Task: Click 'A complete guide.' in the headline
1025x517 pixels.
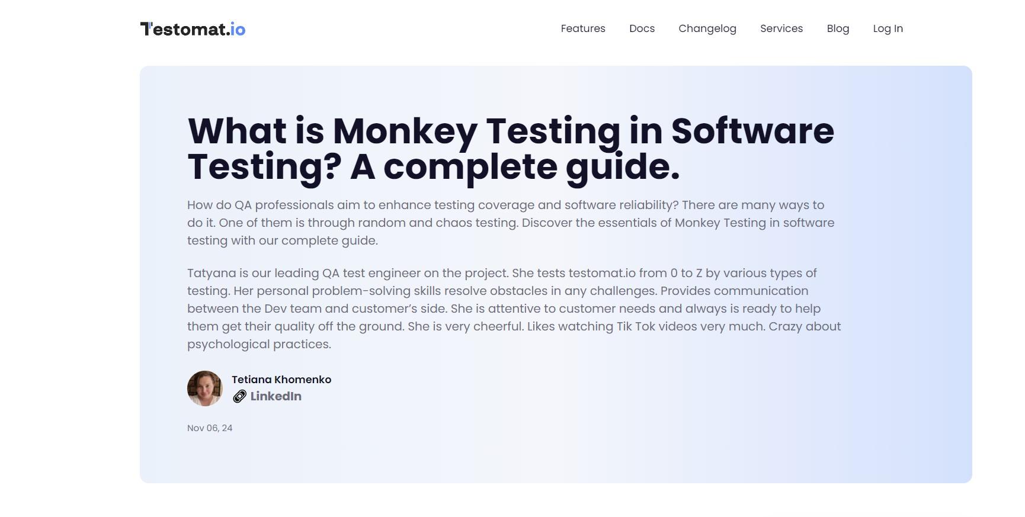Action: (x=514, y=167)
